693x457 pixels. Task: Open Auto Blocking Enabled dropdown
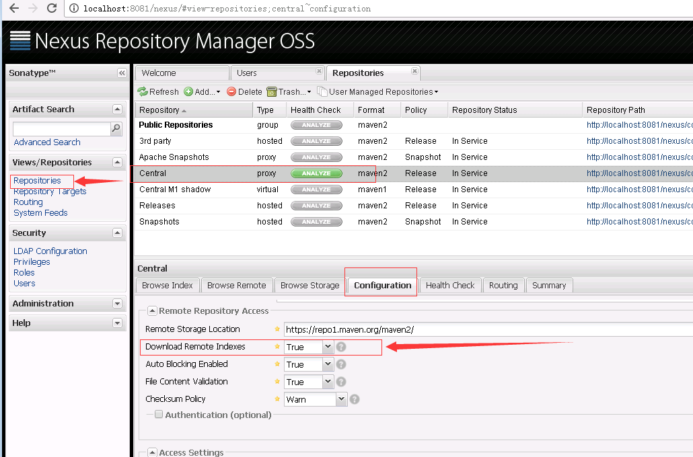pyautogui.click(x=328, y=364)
